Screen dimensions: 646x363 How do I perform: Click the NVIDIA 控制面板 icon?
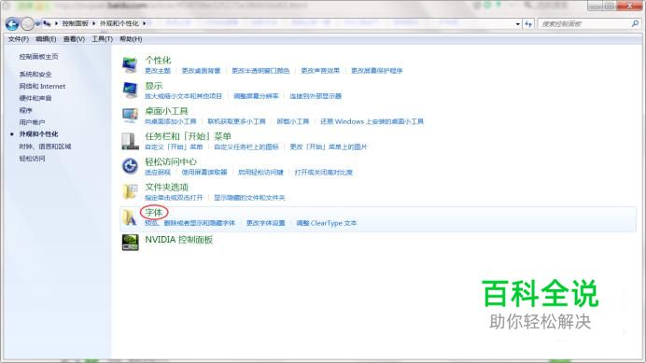pyautogui.click(x=130, y=243)
